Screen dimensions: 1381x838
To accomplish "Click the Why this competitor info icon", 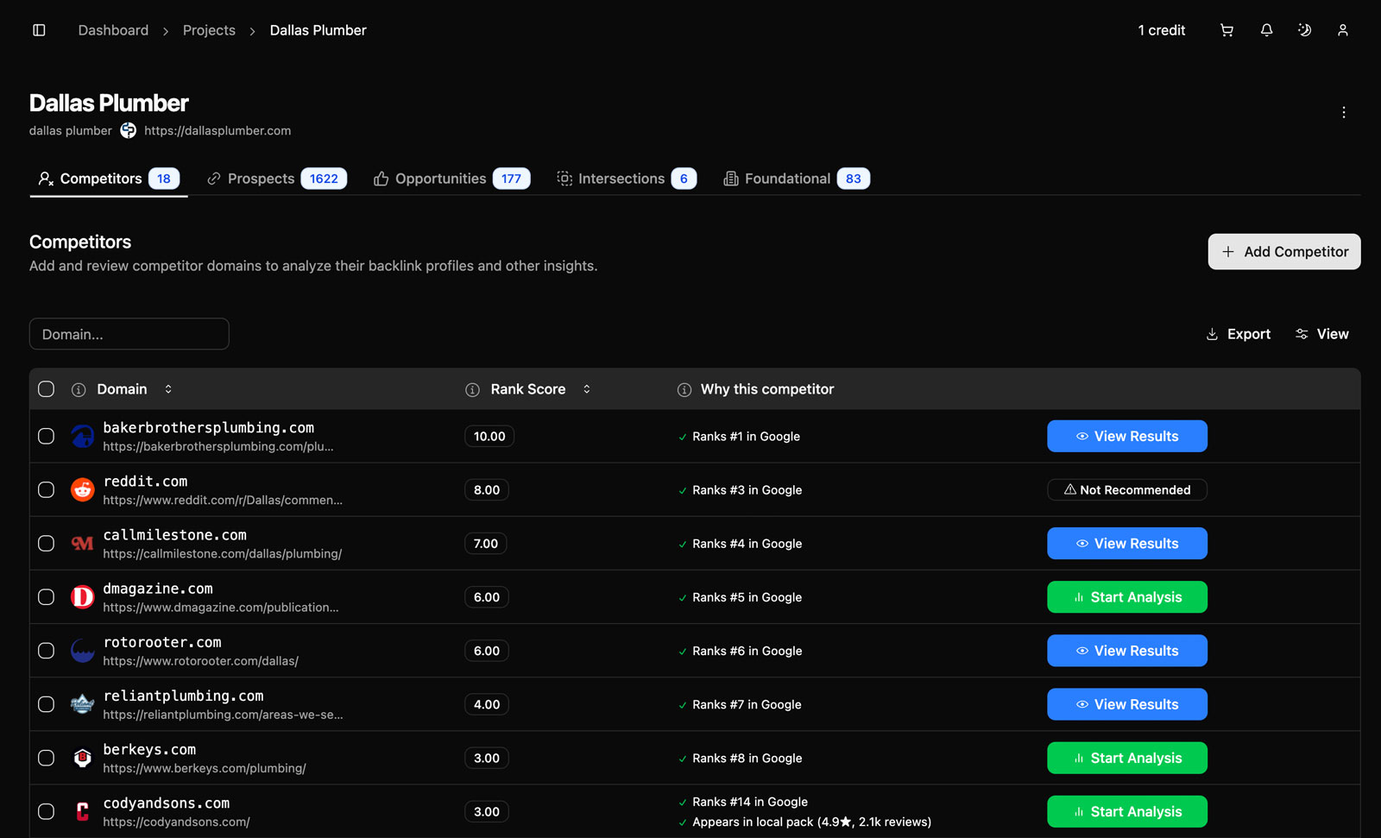I will tap(684, 390).
